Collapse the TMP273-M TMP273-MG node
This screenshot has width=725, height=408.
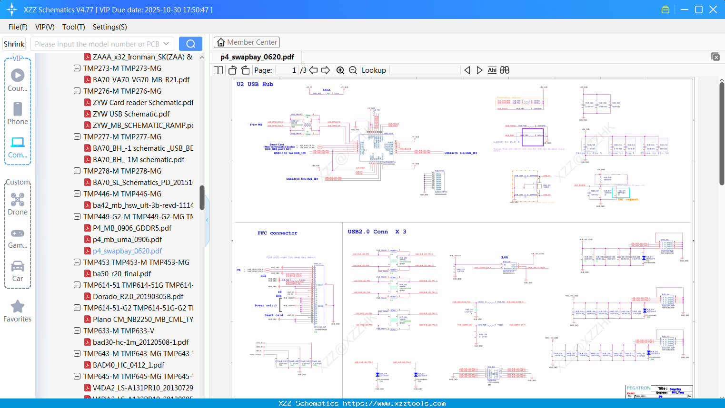(77, 68)
